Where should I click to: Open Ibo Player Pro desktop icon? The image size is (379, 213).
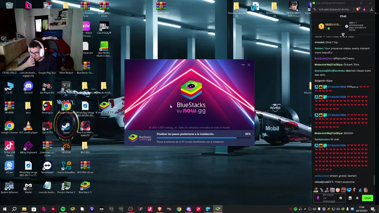(47, 88)
